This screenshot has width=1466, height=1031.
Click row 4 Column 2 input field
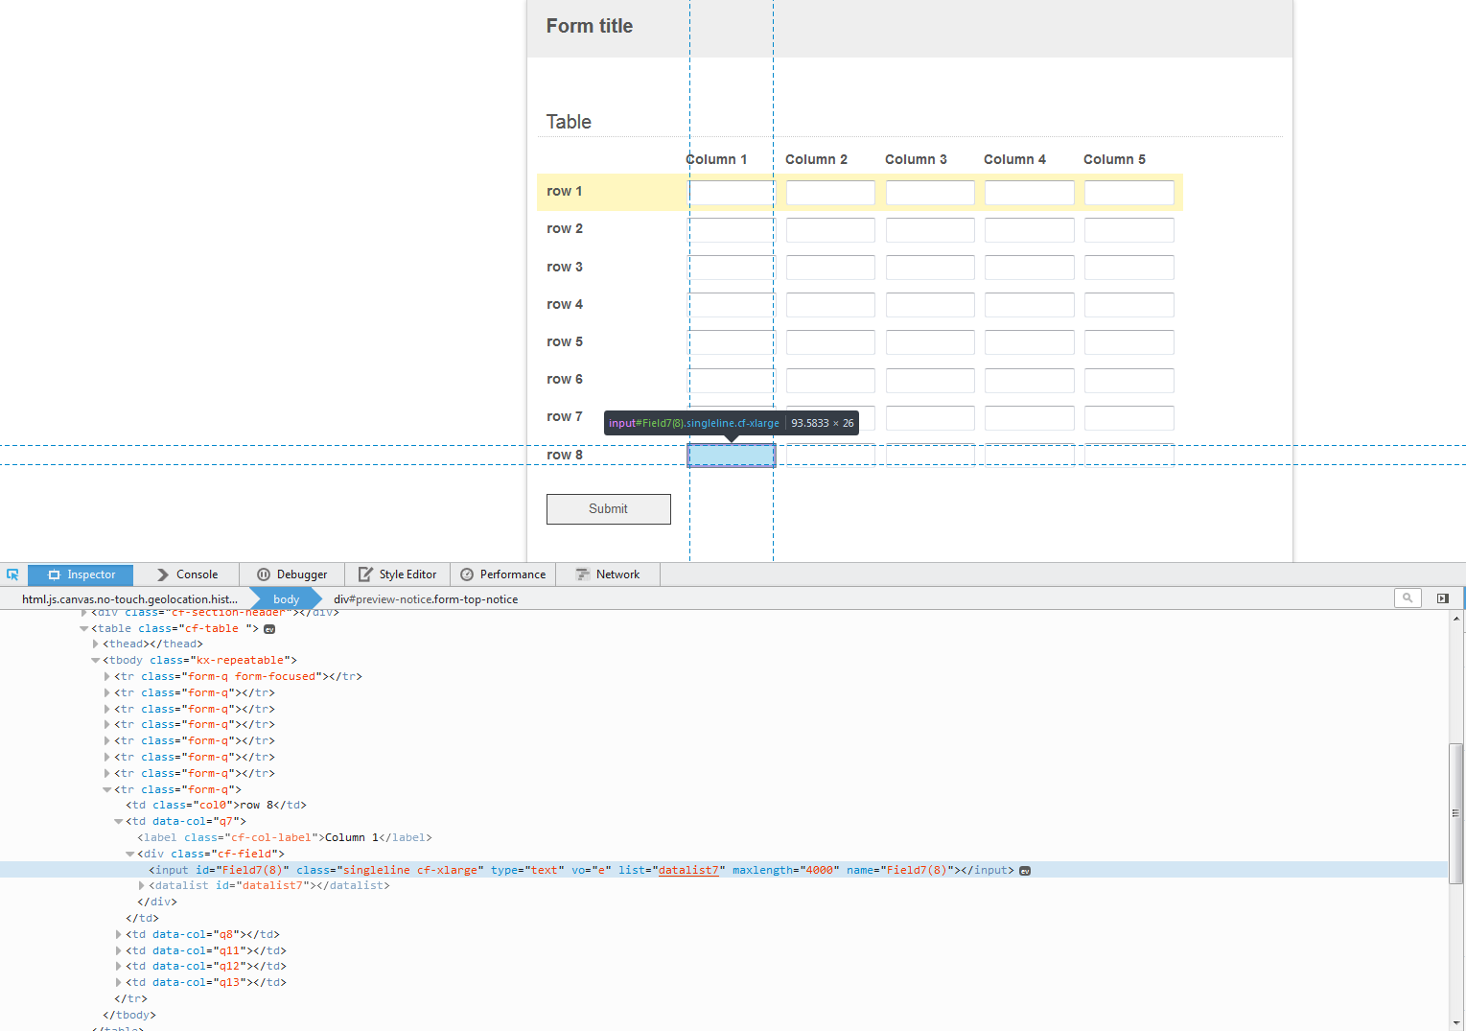830,305
